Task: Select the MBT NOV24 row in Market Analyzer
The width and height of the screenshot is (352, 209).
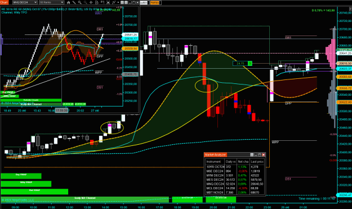Action: click(235, 193)
